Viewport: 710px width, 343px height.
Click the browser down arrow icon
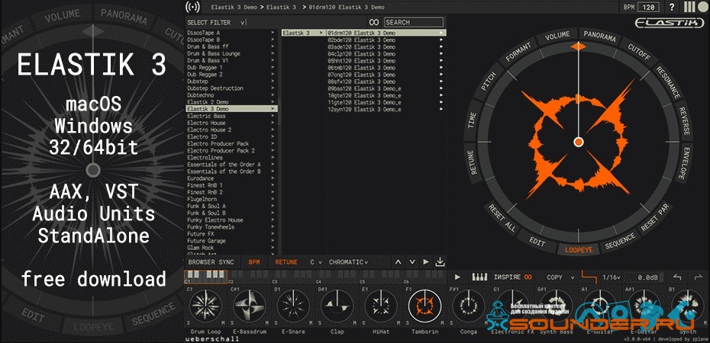tap(412, 261)
